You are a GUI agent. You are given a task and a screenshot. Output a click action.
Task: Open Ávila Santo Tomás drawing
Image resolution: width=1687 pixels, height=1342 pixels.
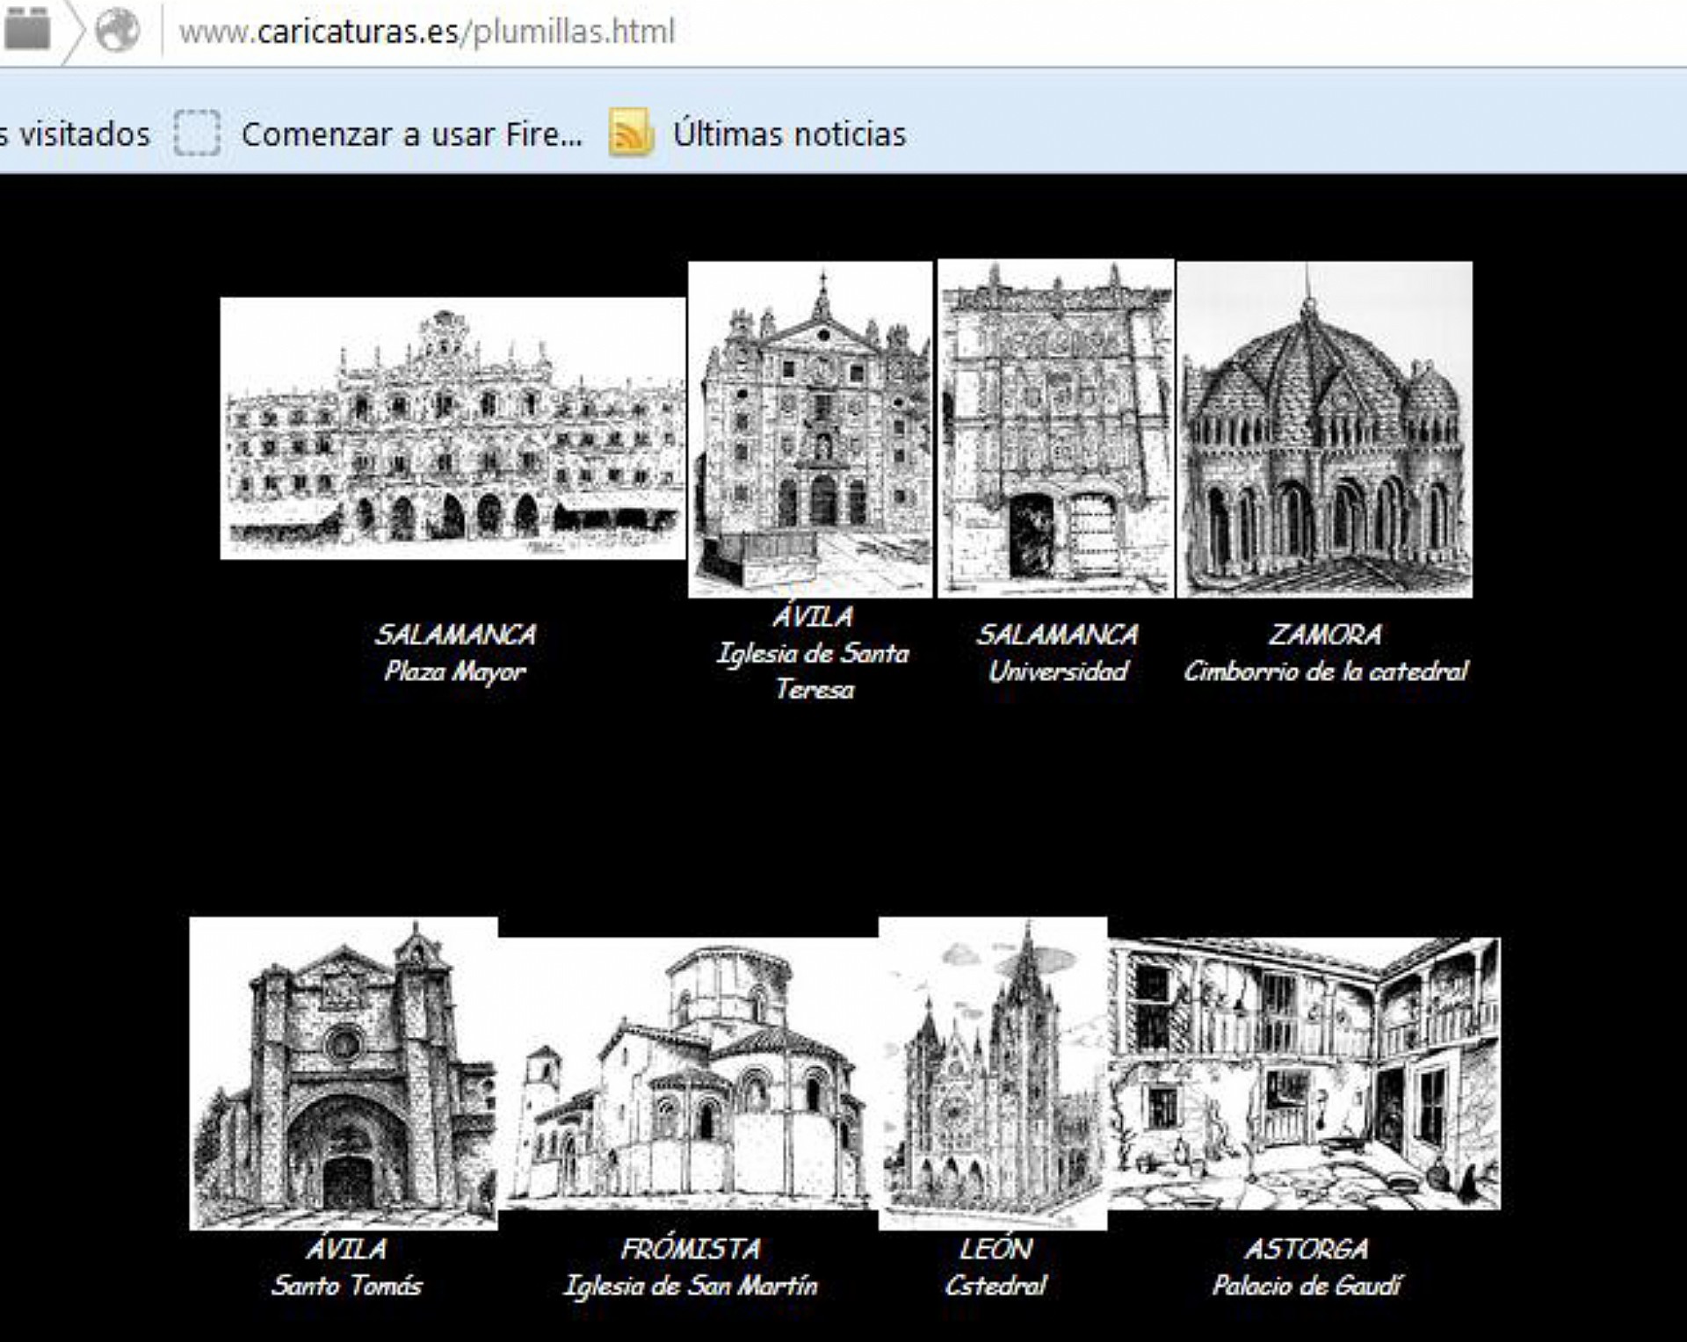pos(344,1073)
